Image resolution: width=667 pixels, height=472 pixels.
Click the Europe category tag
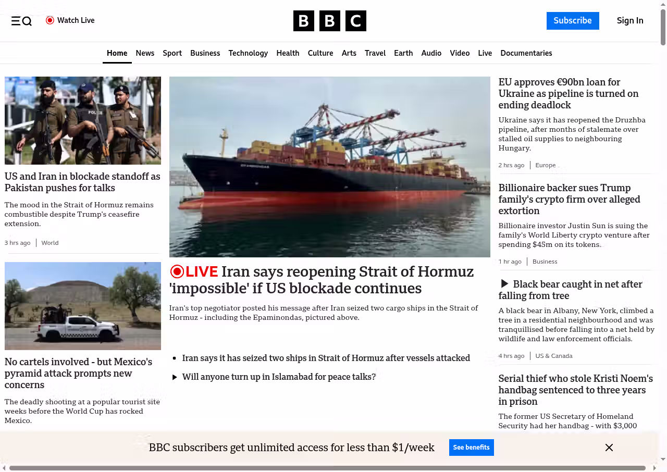click(x=545, y=165)
